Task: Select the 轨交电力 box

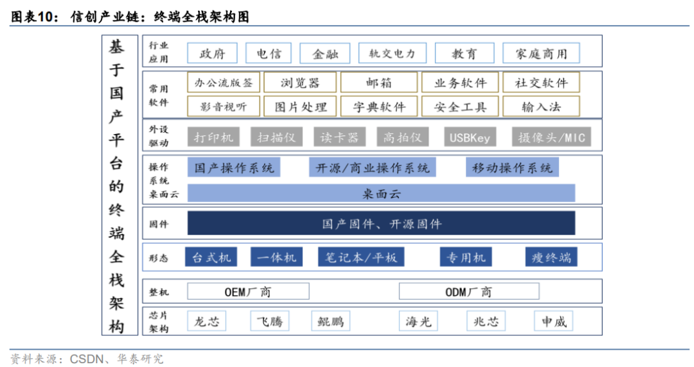Action: (392, 54)
